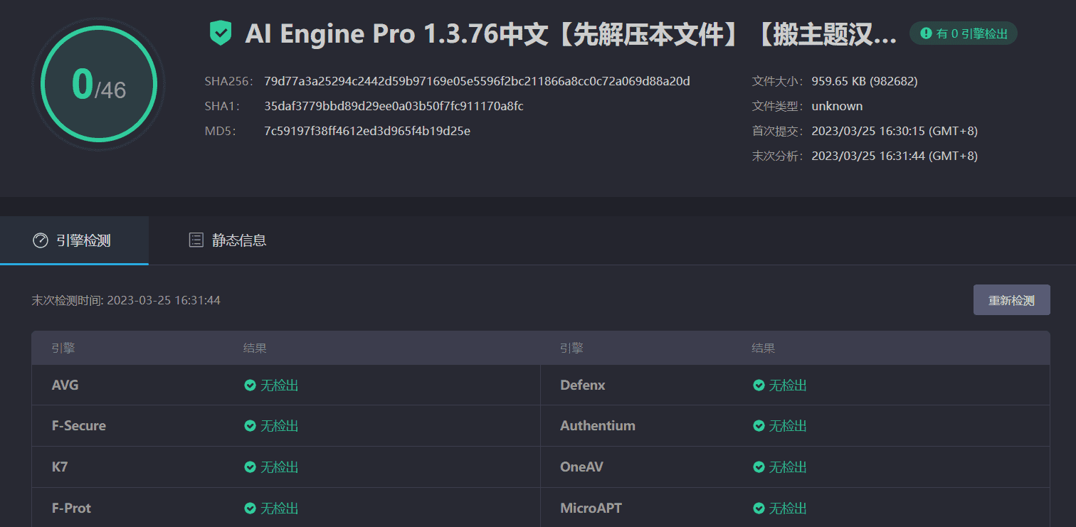This screenshot has height=527, width=1076.
Task: Click the AI Engine Pro 1.3.76中文 file title
Action: pyautogui.click(x=571, y=33)
